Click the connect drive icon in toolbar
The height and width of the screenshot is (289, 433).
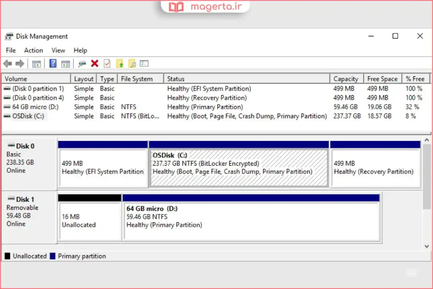82,63
